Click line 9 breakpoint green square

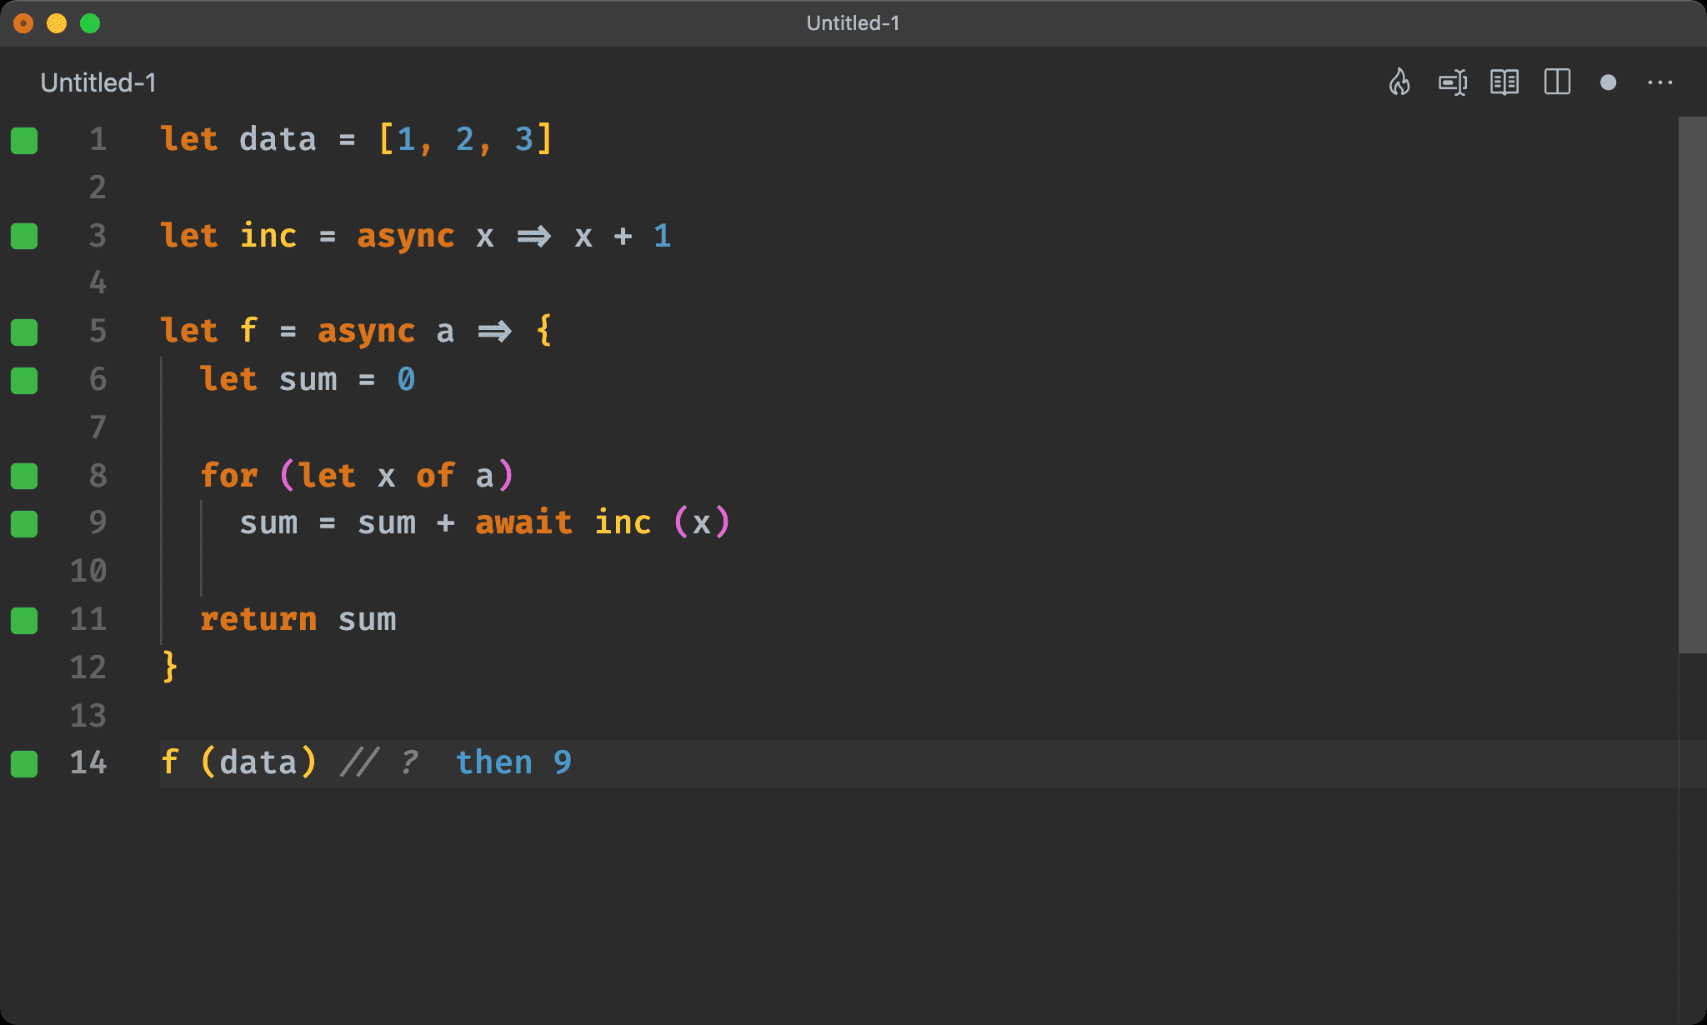coord(27,522)
